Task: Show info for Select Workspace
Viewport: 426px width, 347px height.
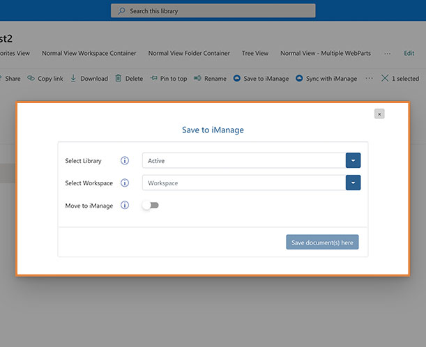Action: tap(125, 183)
